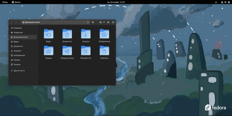Open the Загрузки folder icon
This screenshot has width=232, height=116.
pyautogui.click(x=86, y=34)
